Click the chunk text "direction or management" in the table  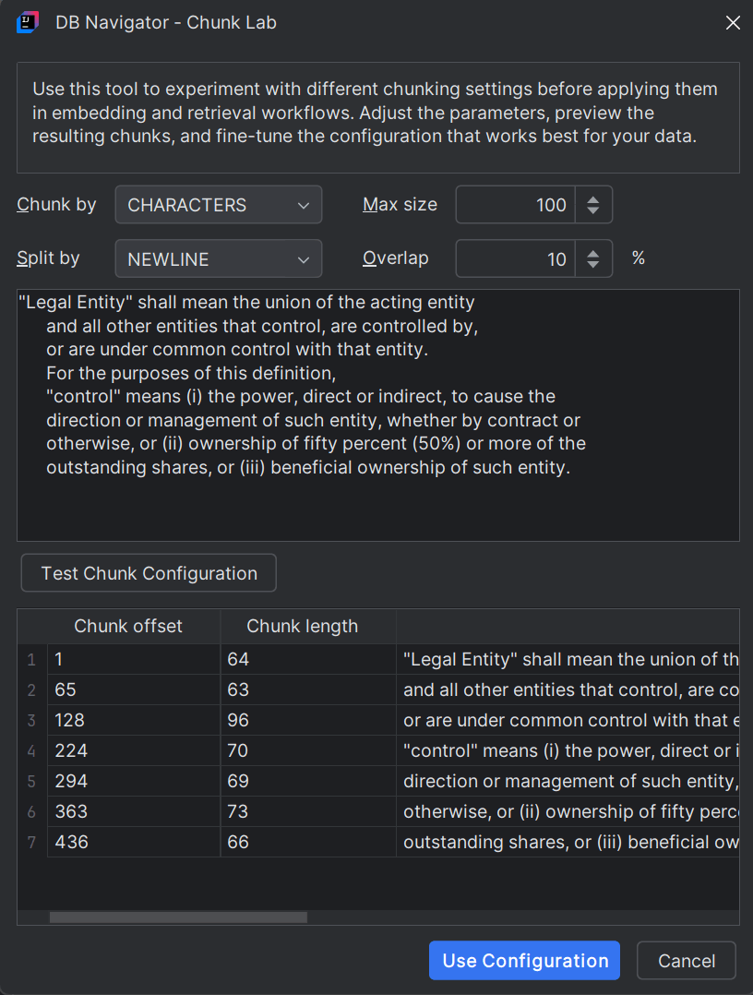tap(568, 781)
